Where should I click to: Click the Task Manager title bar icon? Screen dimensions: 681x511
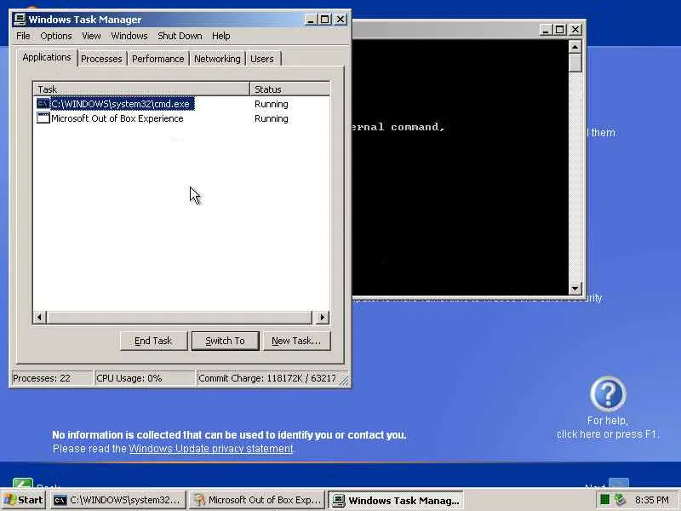tap(20, 20)
